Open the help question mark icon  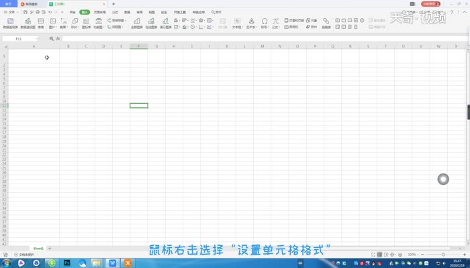pyautogui.click(x=451, y=12)
